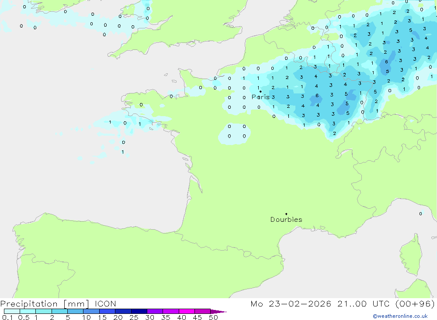Open the weatheronline.co.uk copyright link
The width and height of the screenshot is (437, 320).
click(400, 316)
